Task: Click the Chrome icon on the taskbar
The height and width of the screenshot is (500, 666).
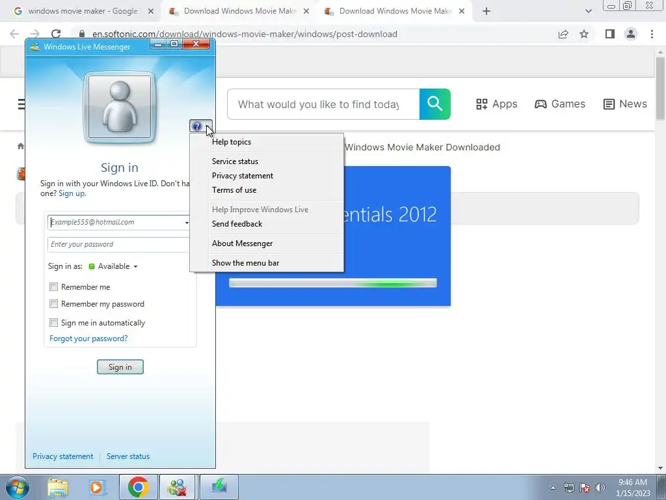Action: click(x=138, y=487)
